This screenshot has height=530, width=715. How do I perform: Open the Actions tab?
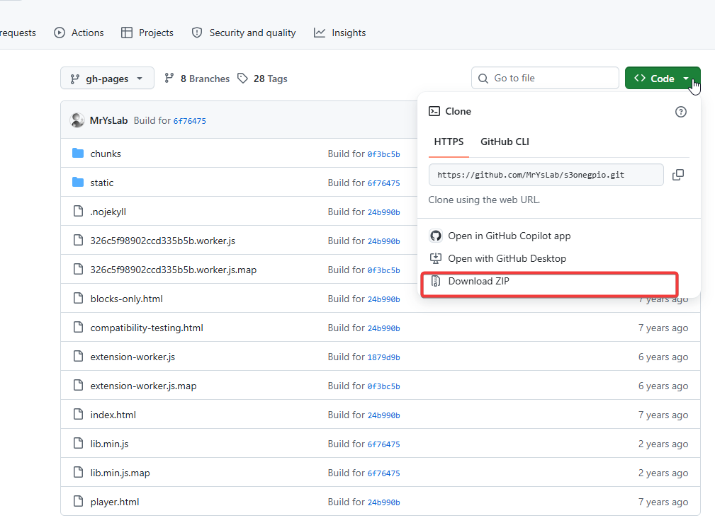(79, 33)
